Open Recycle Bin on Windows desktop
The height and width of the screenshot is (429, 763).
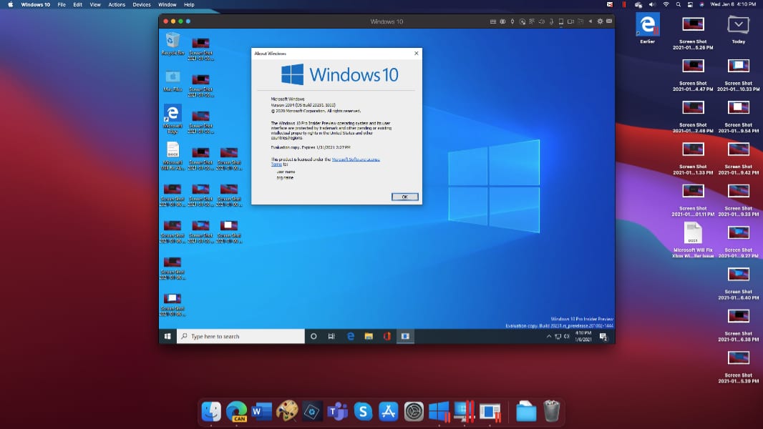click(x=172, y=41)
